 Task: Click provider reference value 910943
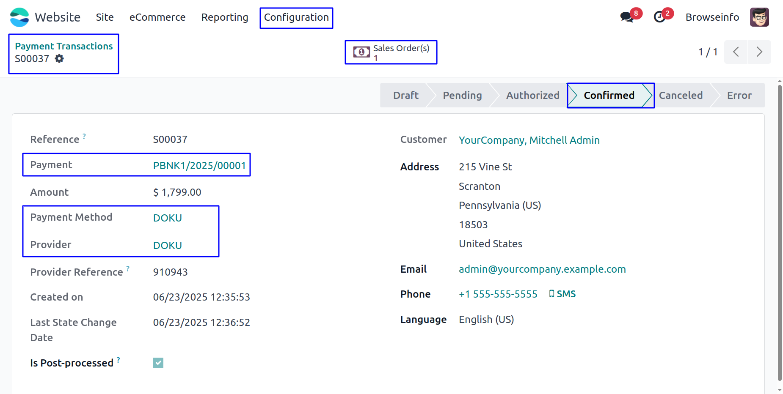tap(170, 272)
